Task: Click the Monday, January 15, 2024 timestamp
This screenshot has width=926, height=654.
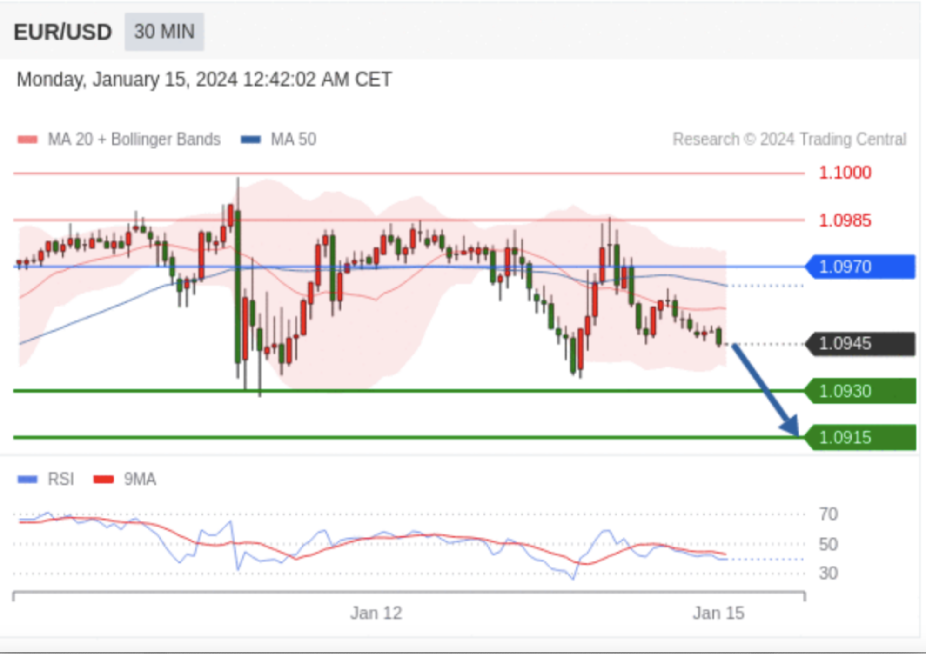Action: [204, 80]
